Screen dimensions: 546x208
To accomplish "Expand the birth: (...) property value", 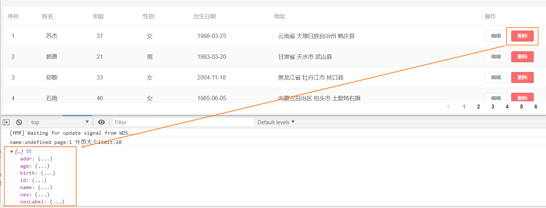I will coord(48,173).
